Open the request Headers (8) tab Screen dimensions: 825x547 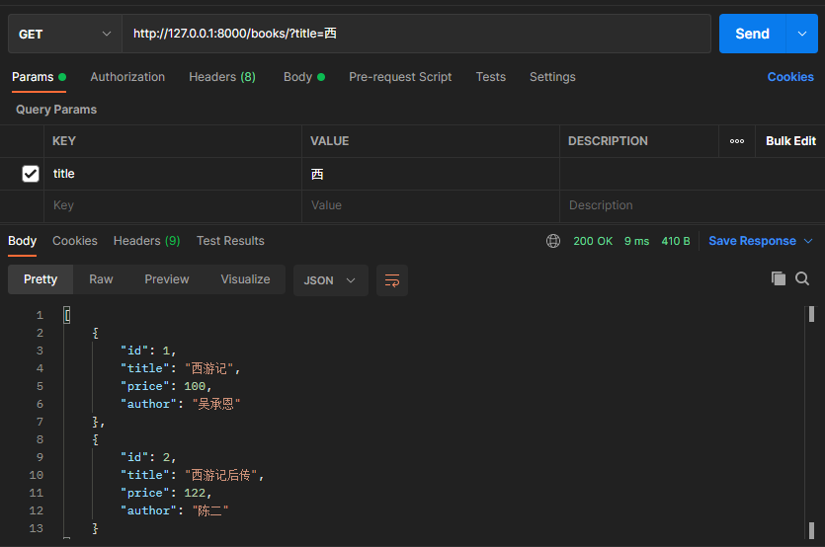tap(222, 77)
